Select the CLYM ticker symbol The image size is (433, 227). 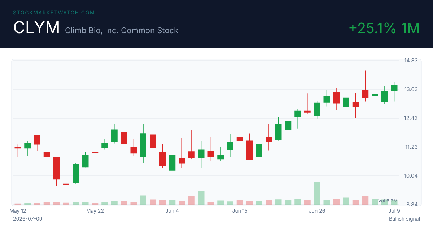tap(36, 28)
